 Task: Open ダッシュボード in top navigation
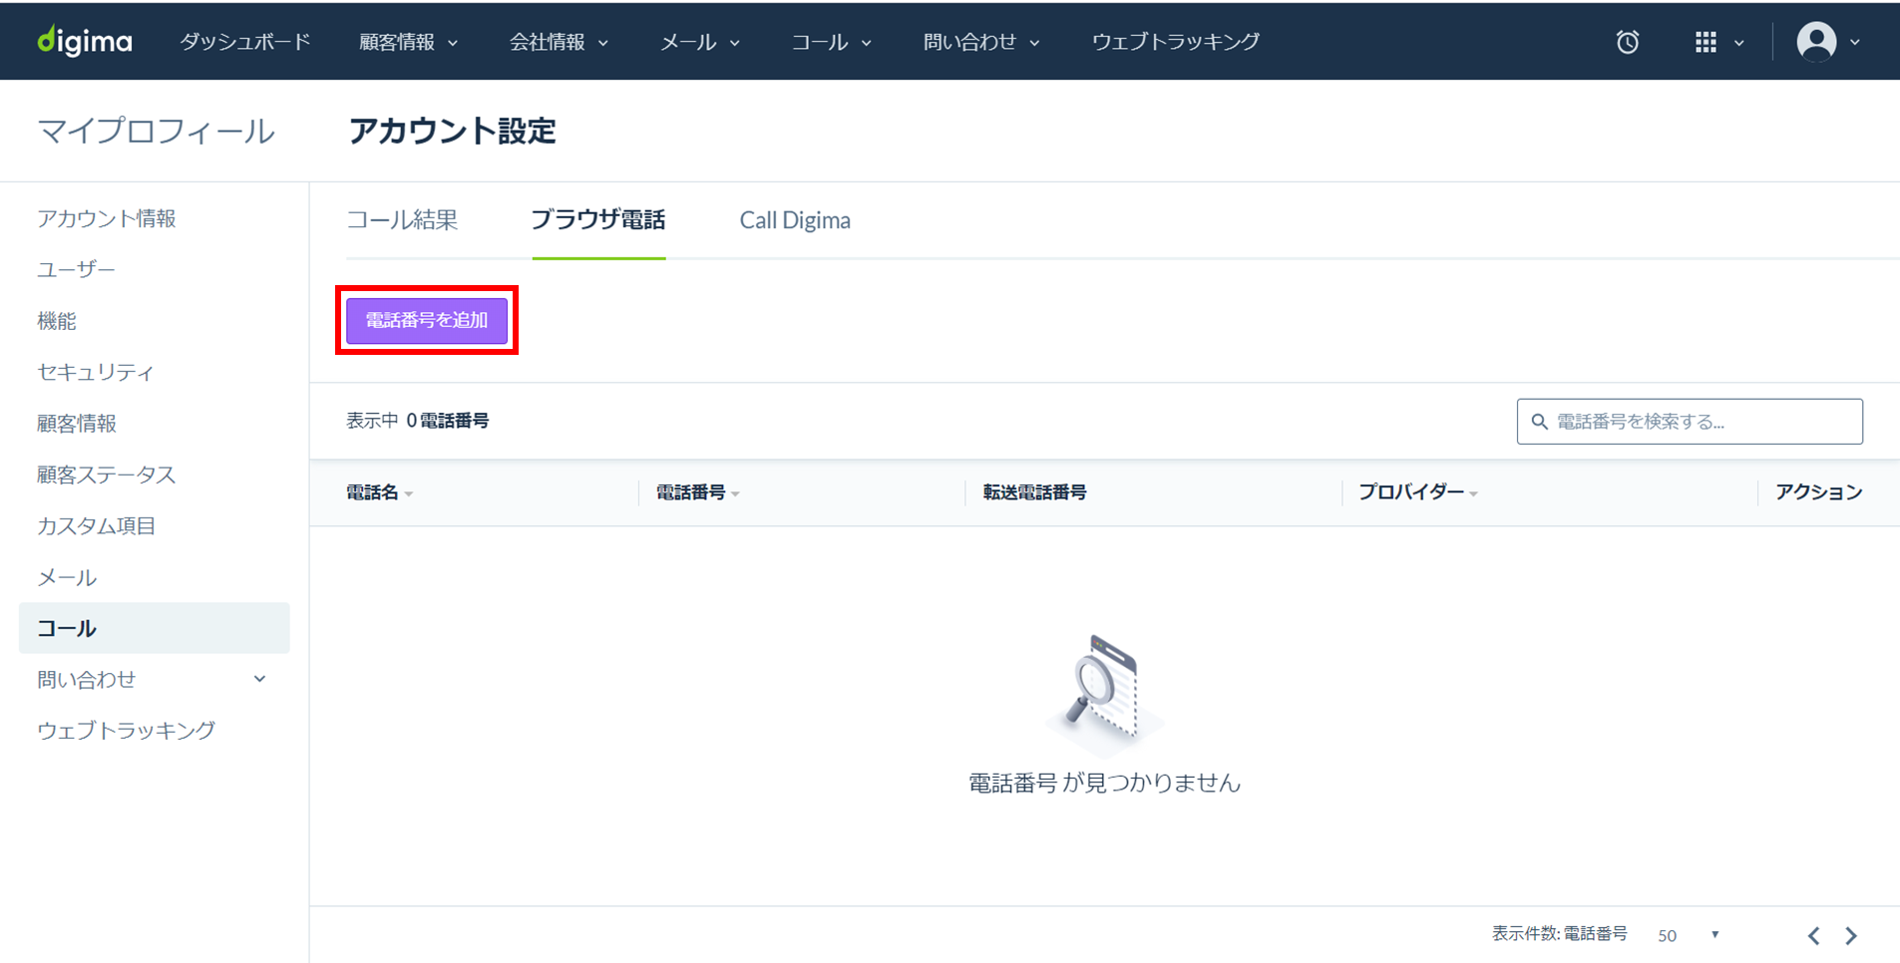(x=245, y=42)
